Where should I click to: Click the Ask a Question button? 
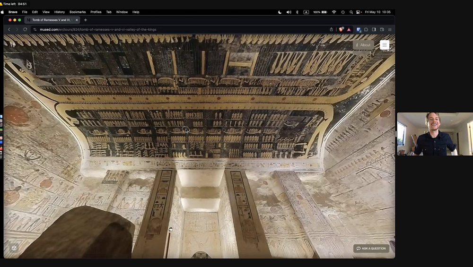(371, 248)
